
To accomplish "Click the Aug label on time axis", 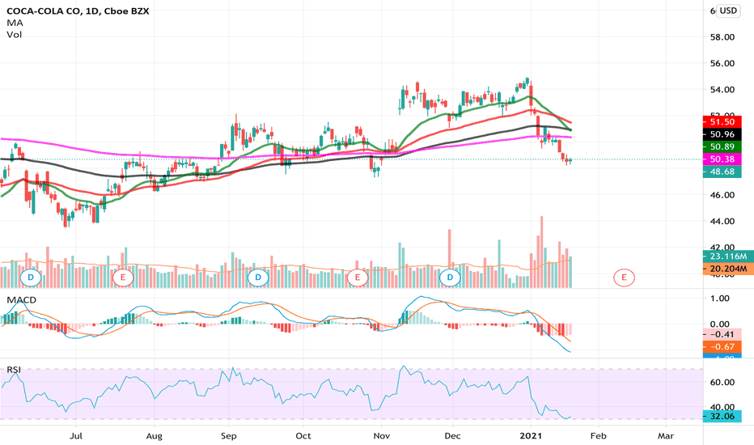I will pos(154,436).
